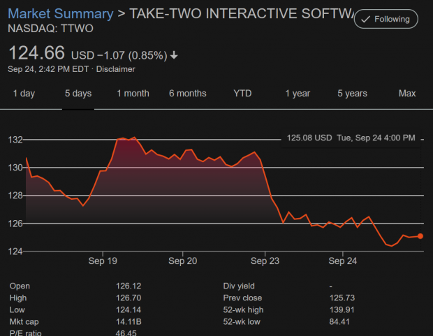The image size is (433, 336).
Task: Click the 52-wk high value 139.91
Action: click(x=342, y=309)
